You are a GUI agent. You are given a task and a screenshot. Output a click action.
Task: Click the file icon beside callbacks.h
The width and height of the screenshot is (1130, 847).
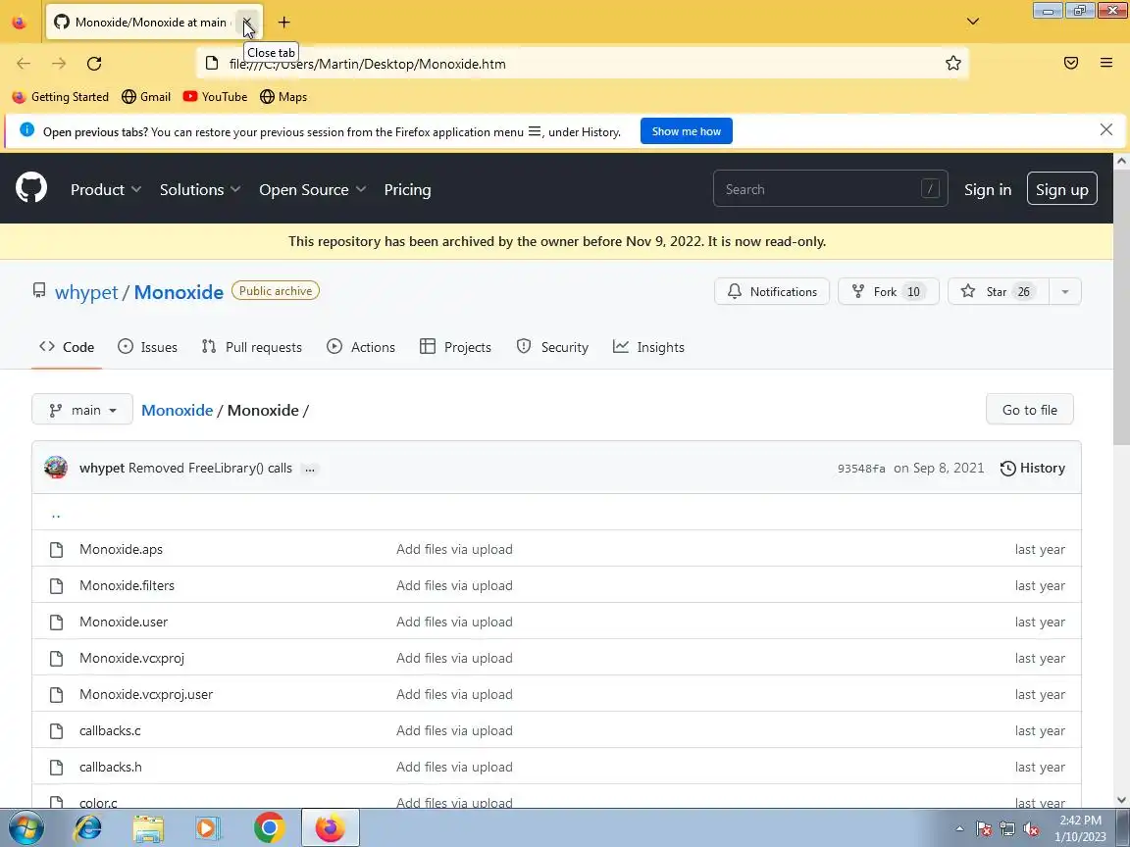tap(56, 767)
